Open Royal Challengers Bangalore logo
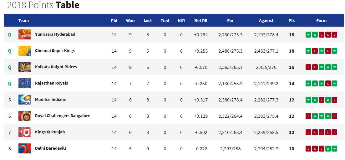Image resolution: width=345 pixels, height=160 pixels. tap(25, 116)
